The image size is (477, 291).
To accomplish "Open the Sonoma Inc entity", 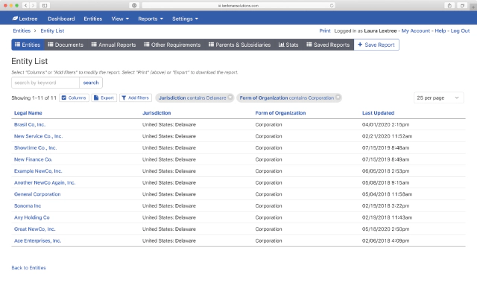I will pyautogui.click(x=28, y=205).
